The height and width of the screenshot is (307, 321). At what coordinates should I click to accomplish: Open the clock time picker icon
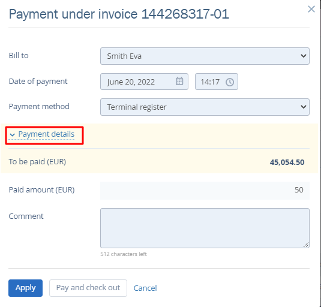[230, 82]
